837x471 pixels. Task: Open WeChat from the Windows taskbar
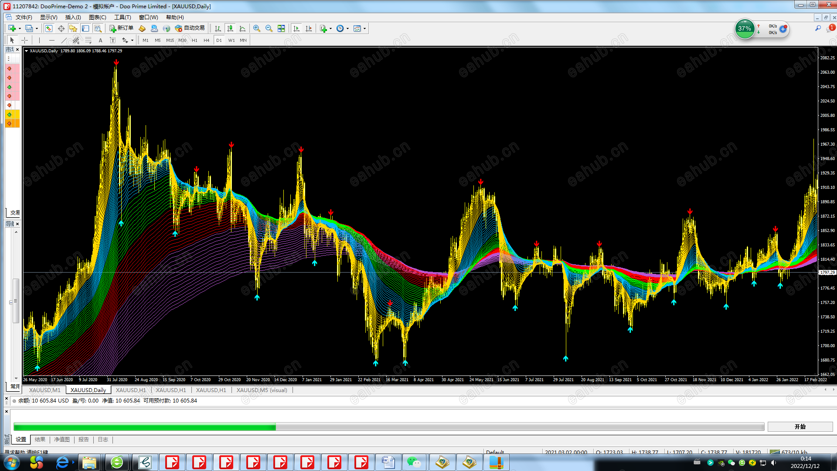click(414, 462)
